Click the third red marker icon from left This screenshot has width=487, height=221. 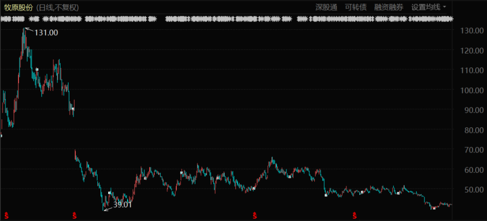254,214
